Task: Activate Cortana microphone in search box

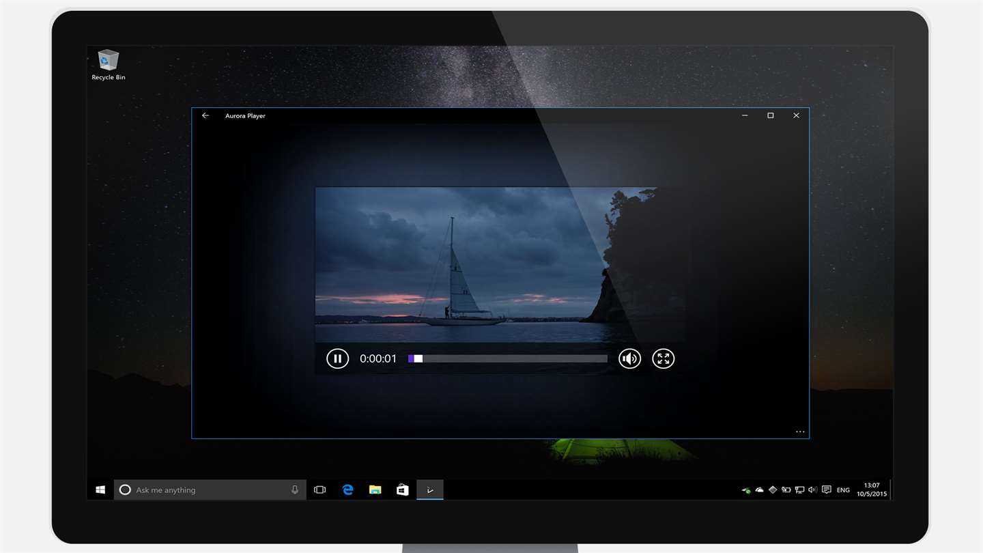Action: 295,490
